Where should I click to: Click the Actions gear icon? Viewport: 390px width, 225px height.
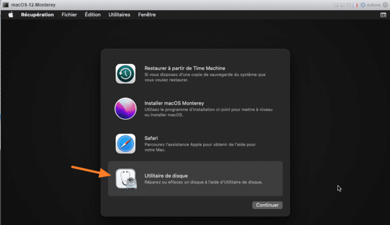pos(363,5)
